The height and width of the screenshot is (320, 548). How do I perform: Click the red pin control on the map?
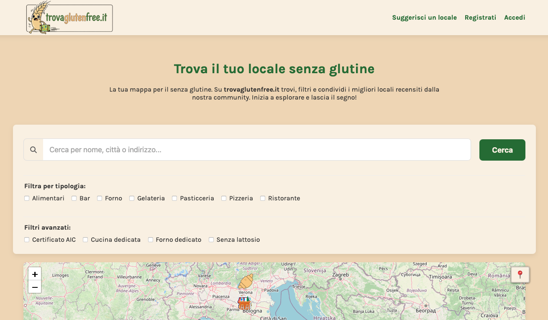(x=520, y=274)
